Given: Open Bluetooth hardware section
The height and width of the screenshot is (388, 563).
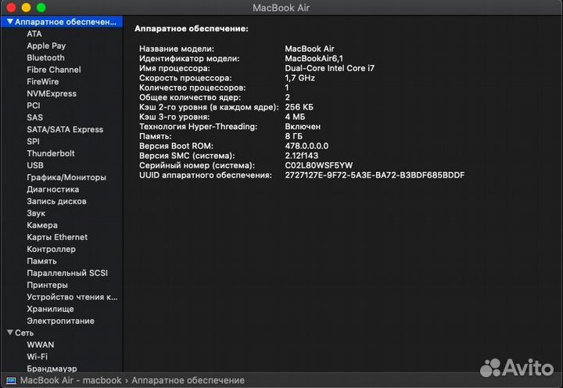Looking at the screenshot, I should [x=45, y=58].
